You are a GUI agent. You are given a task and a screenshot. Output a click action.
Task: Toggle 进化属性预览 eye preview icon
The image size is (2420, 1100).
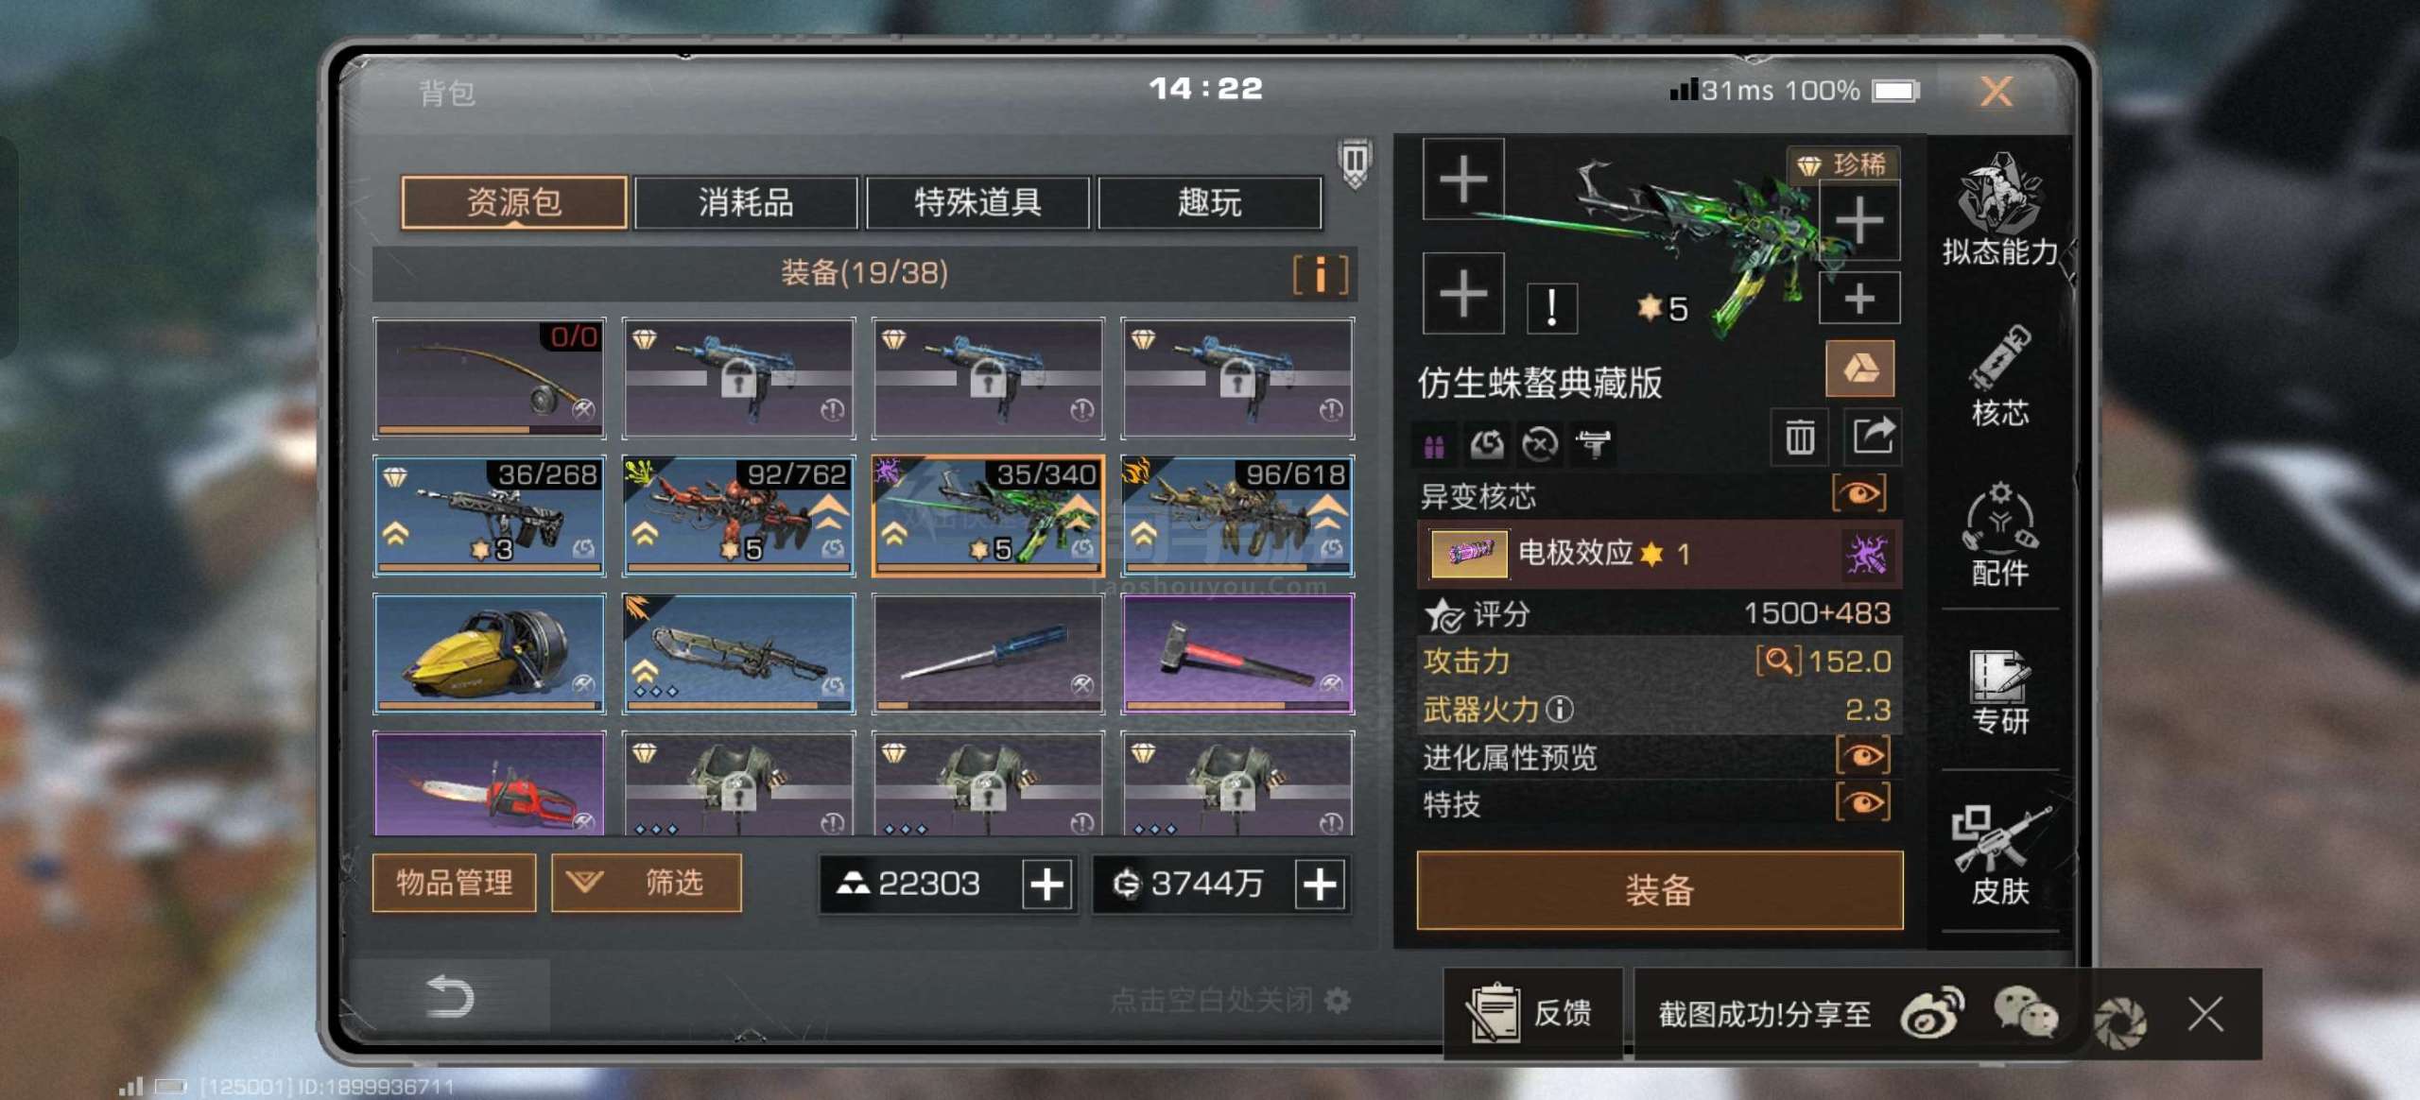(x=1862, y=755)
